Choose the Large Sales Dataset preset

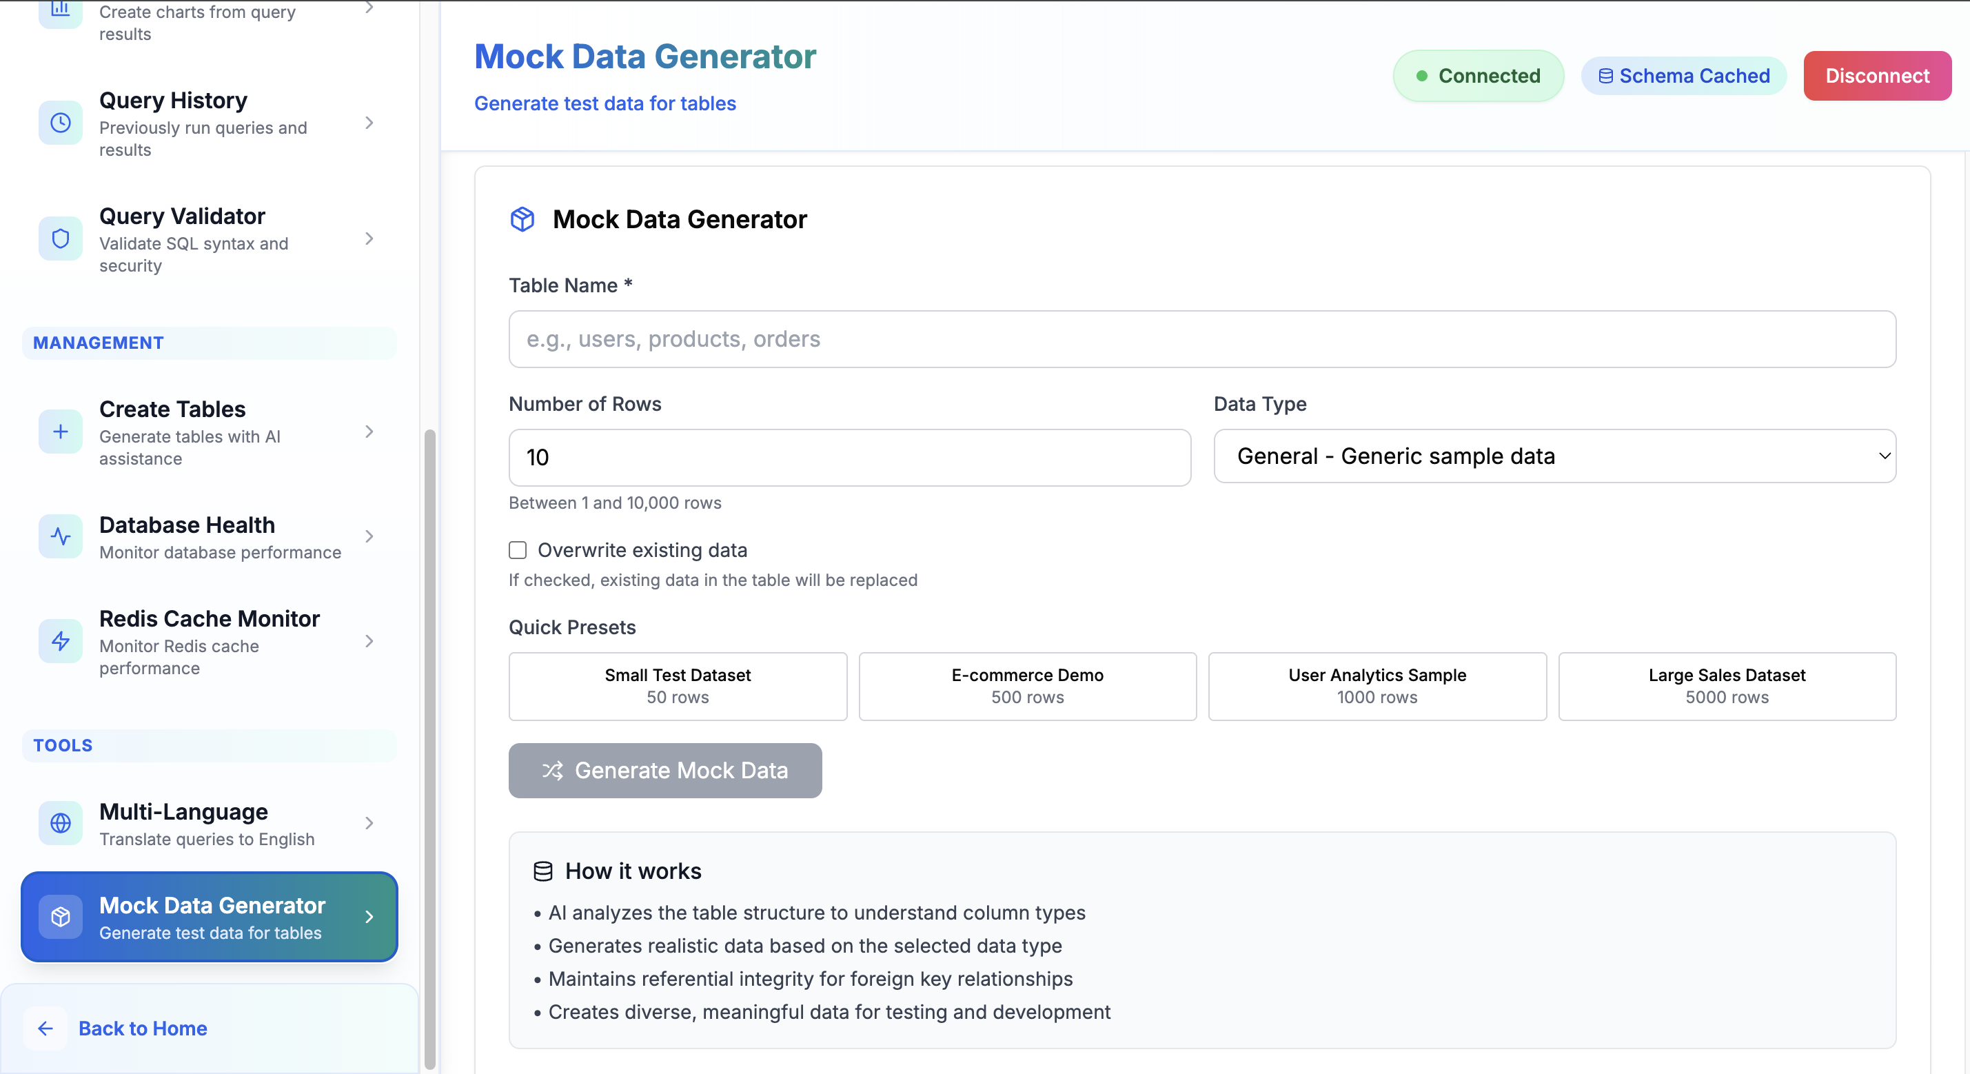[1727, 686]
